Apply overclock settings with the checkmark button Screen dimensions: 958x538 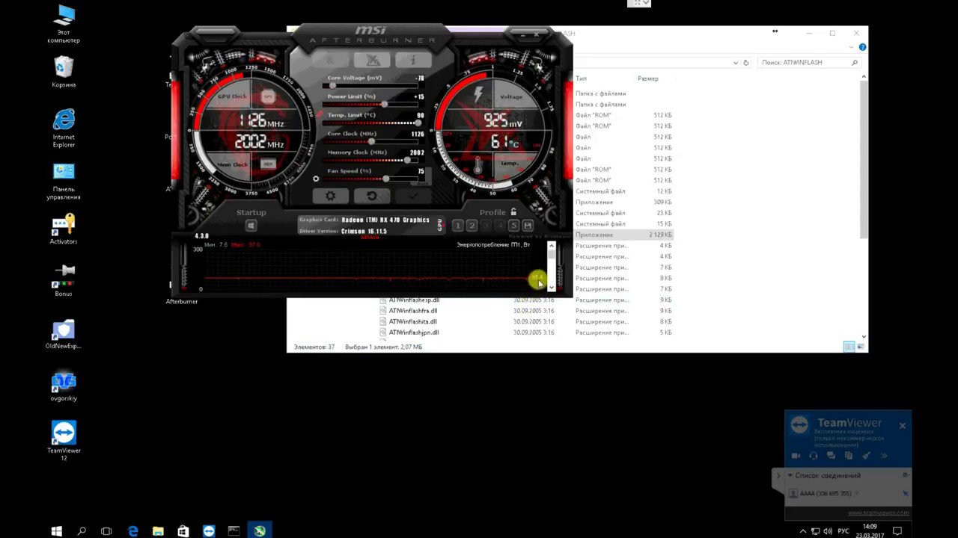pyautogui.click(x=413, y=197)
